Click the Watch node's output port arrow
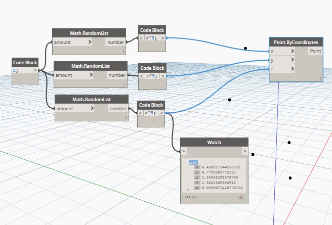 tap(245, 151)
